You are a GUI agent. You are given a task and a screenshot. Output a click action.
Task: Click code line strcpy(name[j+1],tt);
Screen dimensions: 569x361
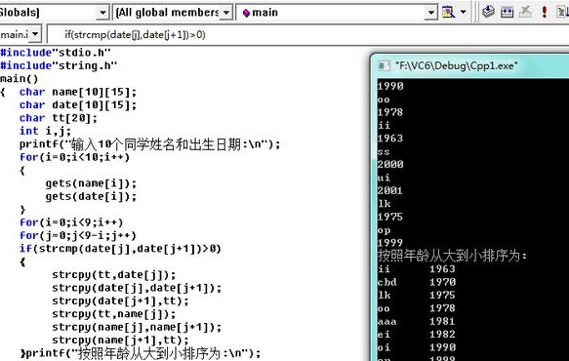tap(120, 340)
